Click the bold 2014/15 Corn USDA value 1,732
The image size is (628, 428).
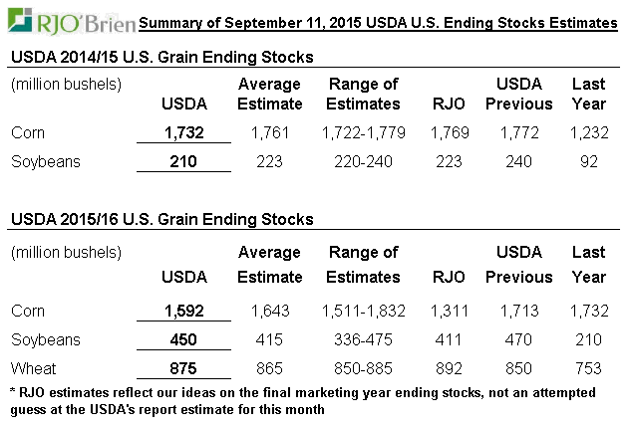184,132
